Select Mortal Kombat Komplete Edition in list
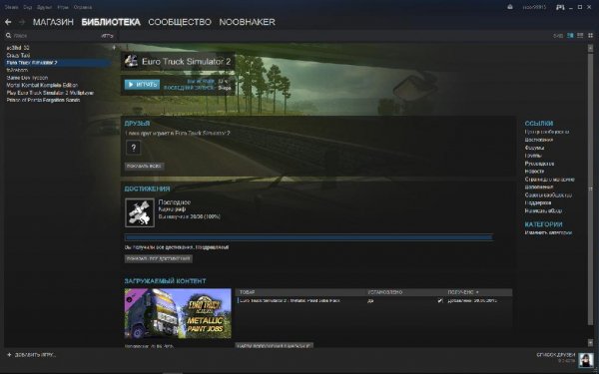Viewport: 599px width, 374px height. pyautogui.click(x=42, y=85)
